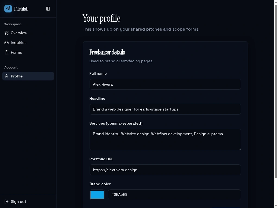
Task: Navigate to Forms in the sidebar
Action: pos(16,52)
